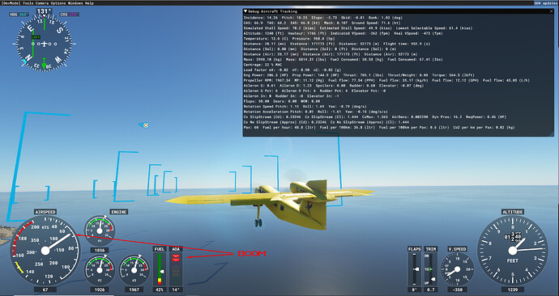The width and height of the screenshot is (559, 296).
Task: Click the altimeter dial
Action: click(x=512, y=251)
